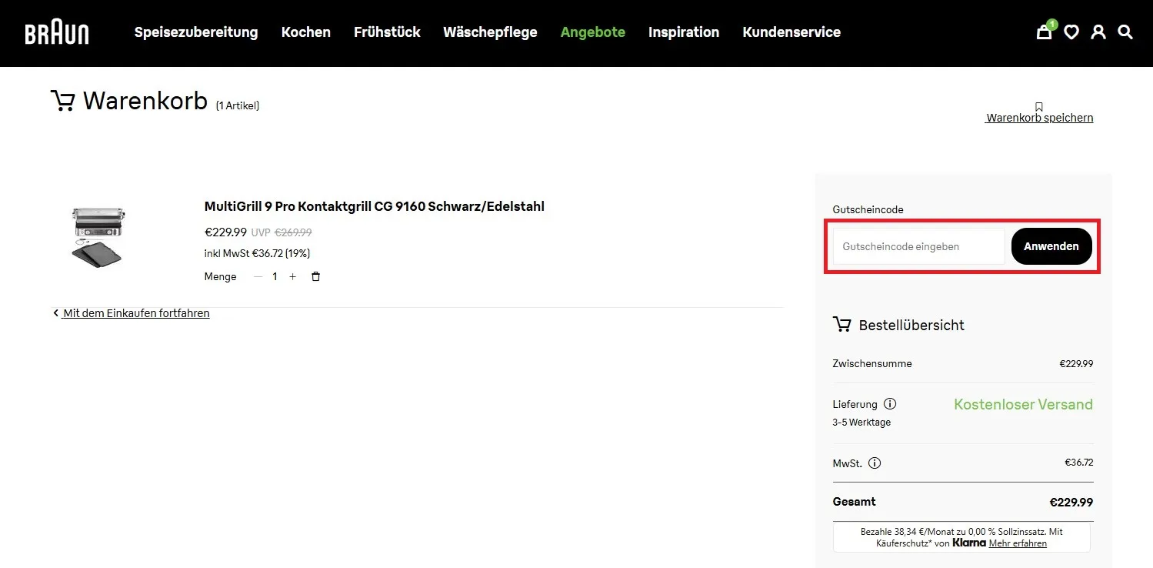Open the shopping bag icon with badge
This screenshot has width=1153, height=568.
pyautogui.click(x=1044, y=32)
